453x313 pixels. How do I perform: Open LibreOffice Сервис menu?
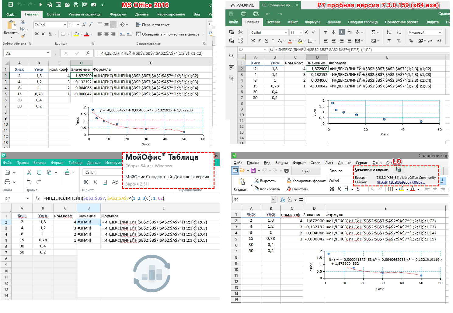(x=362, y=163)
